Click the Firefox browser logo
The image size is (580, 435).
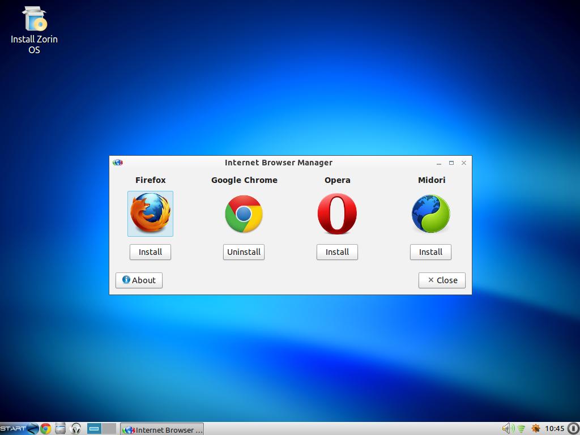(150, 214)
